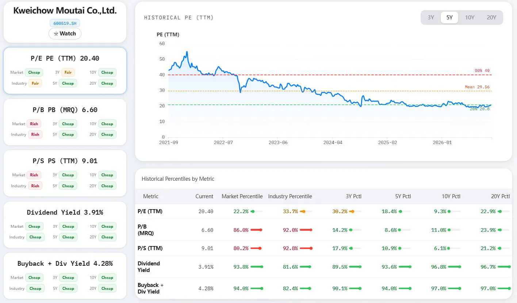Click the 600519.SH ticker badge
The width and height of the screenshot is (517, 303).
(65, 23)
